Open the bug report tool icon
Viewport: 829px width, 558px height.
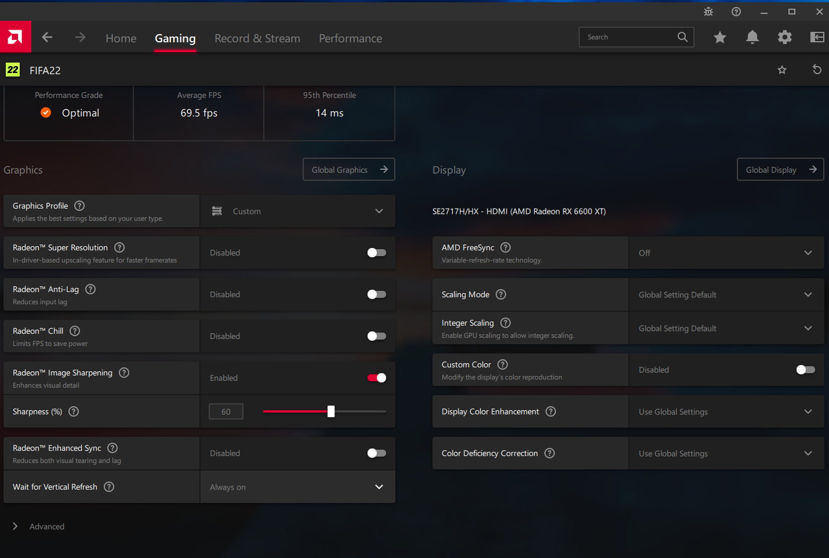[x=708, y=12]
